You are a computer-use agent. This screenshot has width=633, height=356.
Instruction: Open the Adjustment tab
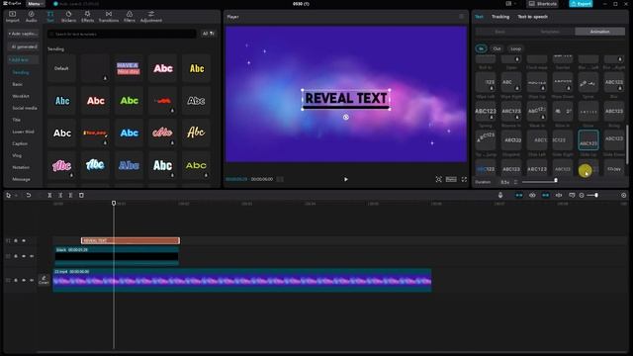(151, 17)
